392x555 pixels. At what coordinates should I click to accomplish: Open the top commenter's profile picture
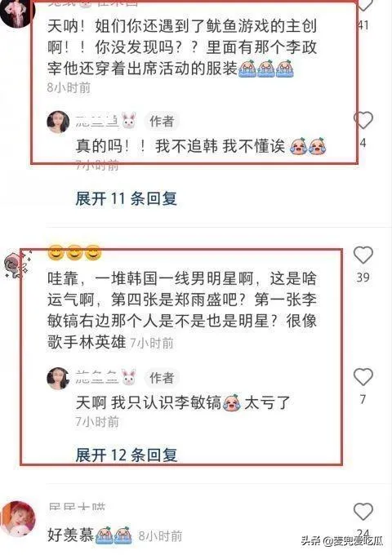click(17, 11)
